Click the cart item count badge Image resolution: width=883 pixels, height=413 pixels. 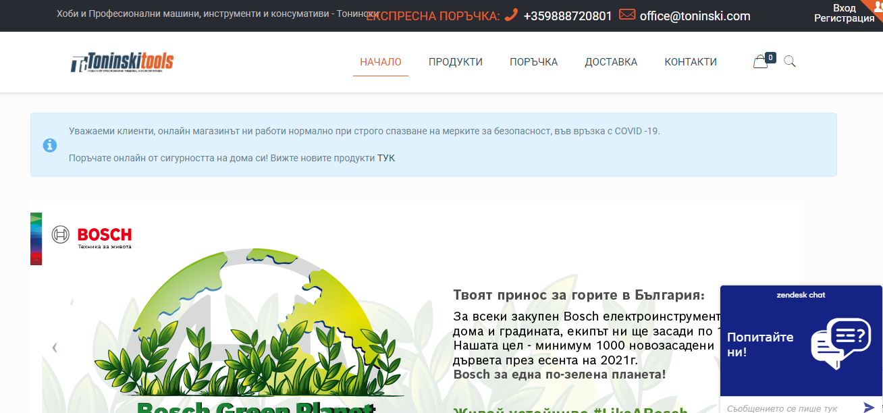pos(771,57)
